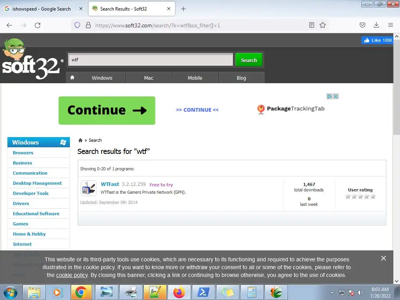Open the Communication category
Image resolution: width=400 pixels, height=300 pixels.
[30, 173]
